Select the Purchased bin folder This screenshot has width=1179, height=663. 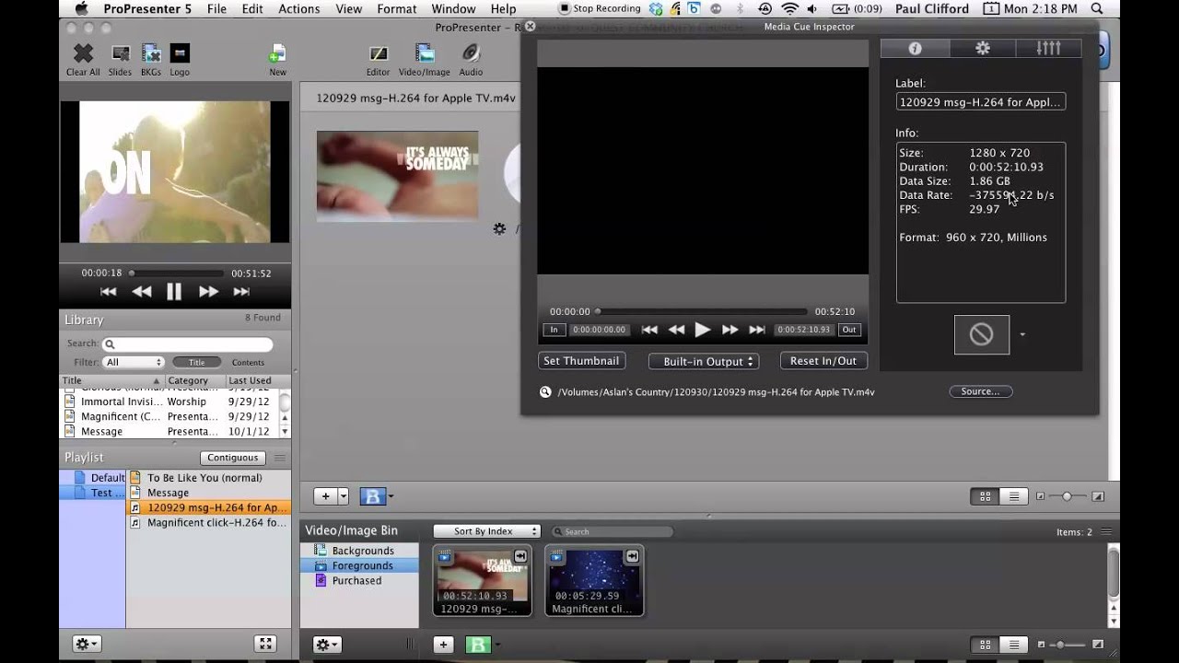click(356, 580)
